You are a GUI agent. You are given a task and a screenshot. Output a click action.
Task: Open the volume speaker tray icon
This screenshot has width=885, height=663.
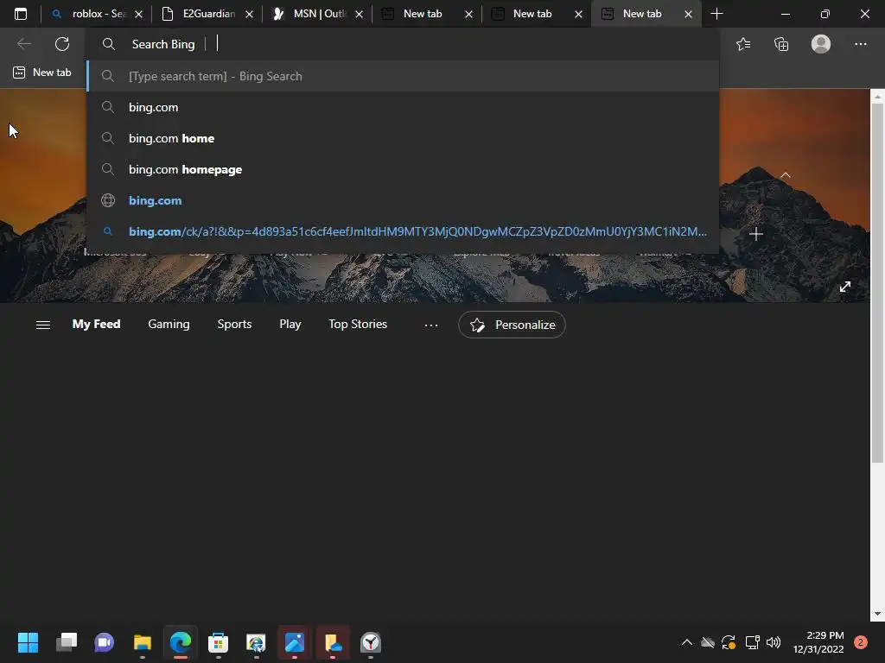tap(774, 642)
